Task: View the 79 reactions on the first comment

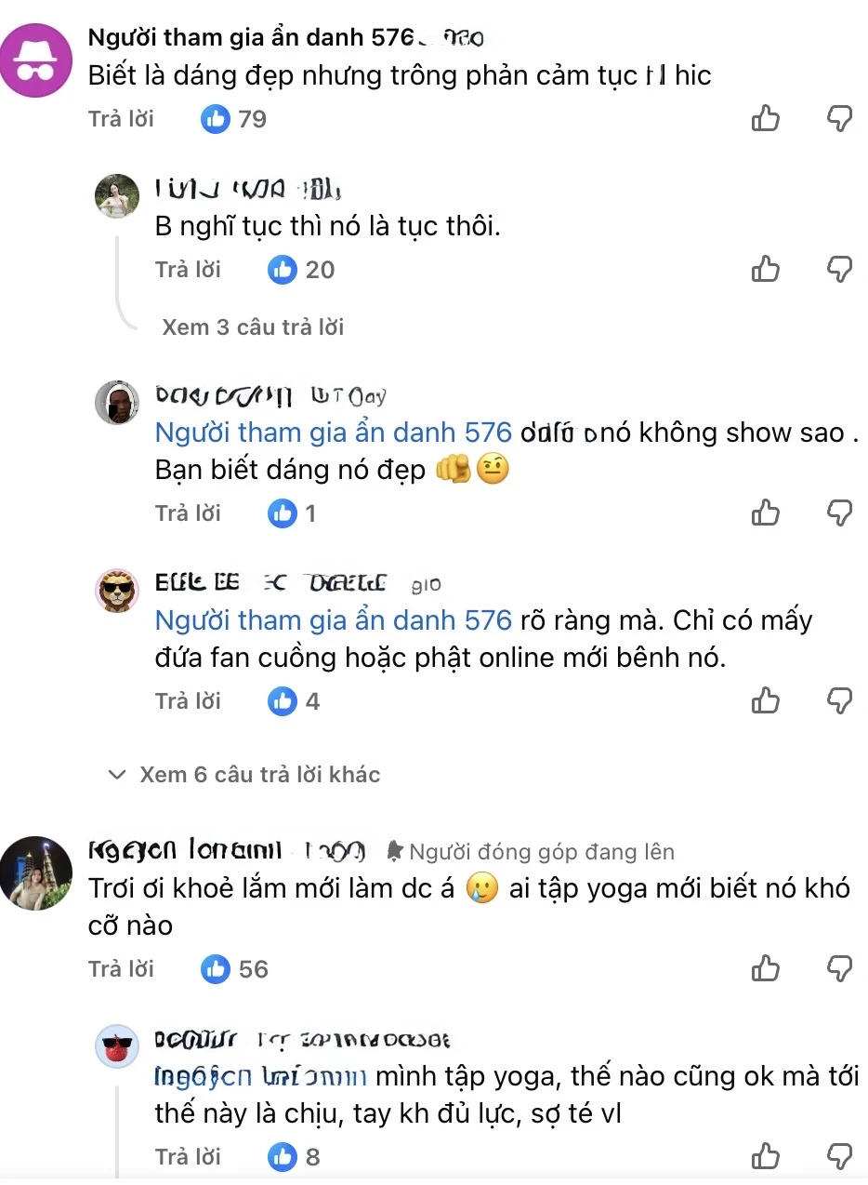Action: (x=233, y=118)
